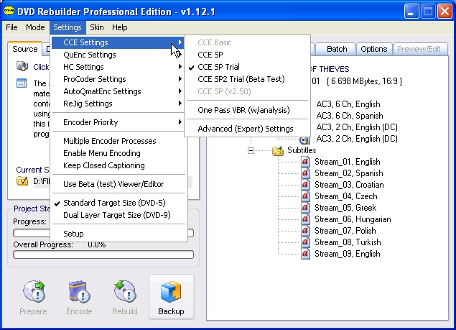Click the Subtitles folder icon
The image size is (456, 330).
click(278, 151)
